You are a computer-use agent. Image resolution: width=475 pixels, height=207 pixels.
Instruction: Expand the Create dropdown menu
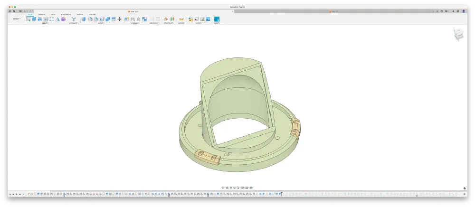(x=45, y=23)
